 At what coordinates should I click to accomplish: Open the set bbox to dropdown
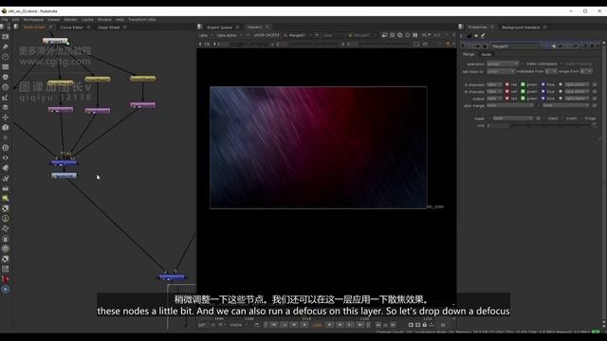point(501,72)
